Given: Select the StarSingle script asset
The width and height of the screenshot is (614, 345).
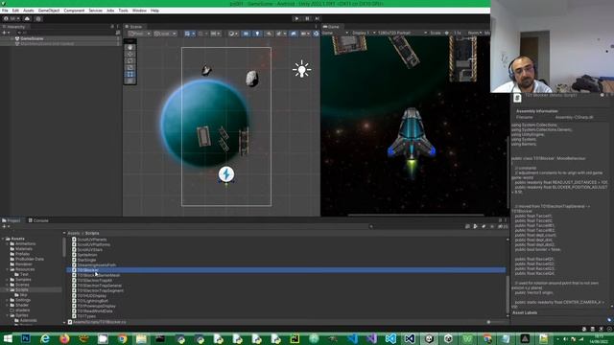Looking at the screenshot, I should click(86, 260).
